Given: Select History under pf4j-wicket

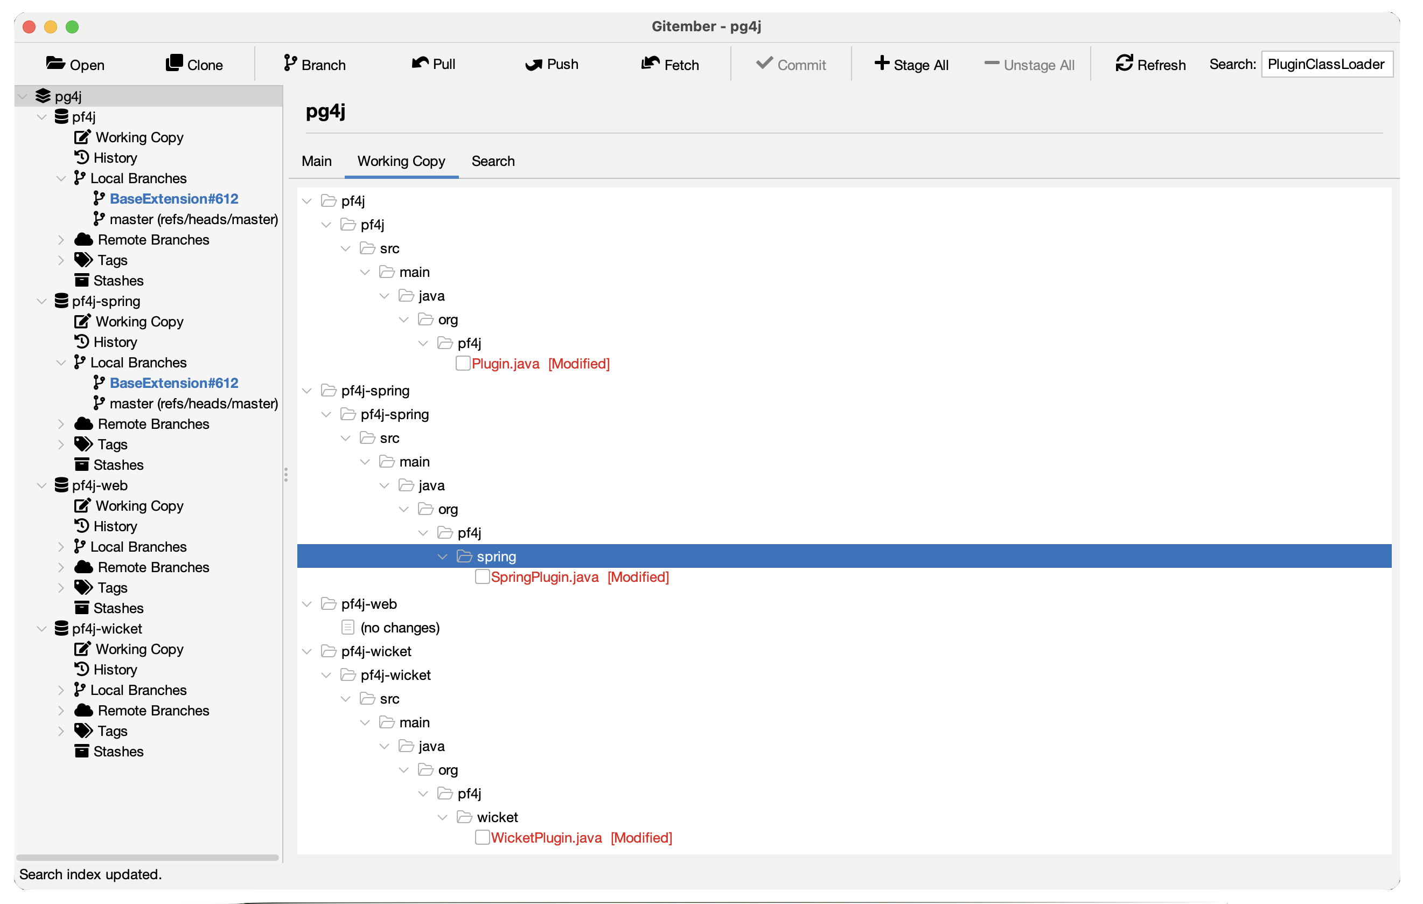Looking at the screenshot, I should (115, 669).
